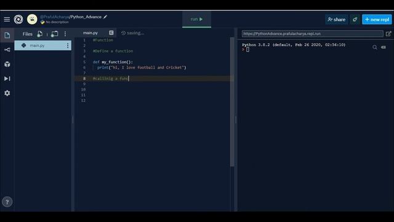394x222 pixels.
Task: Open settings gear icon
Action: (x=7, y=93)
